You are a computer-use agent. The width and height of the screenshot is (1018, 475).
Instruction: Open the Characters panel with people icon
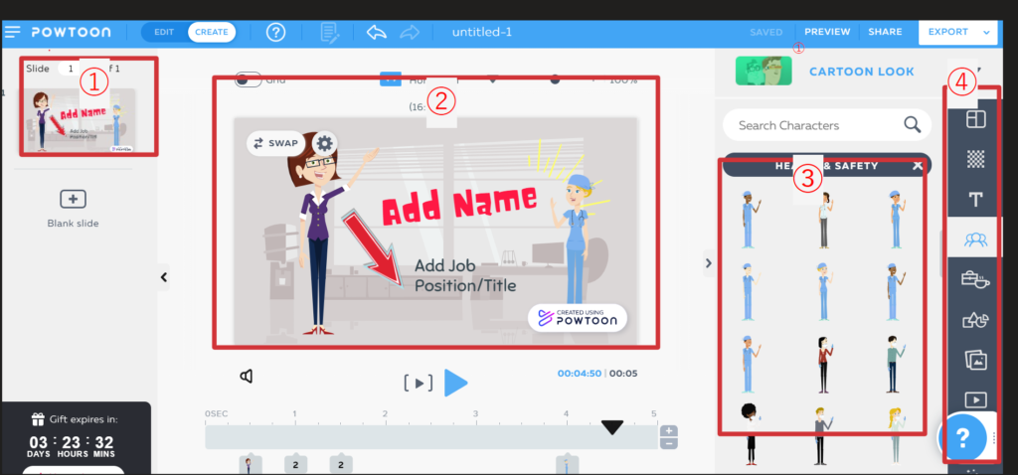976,240
